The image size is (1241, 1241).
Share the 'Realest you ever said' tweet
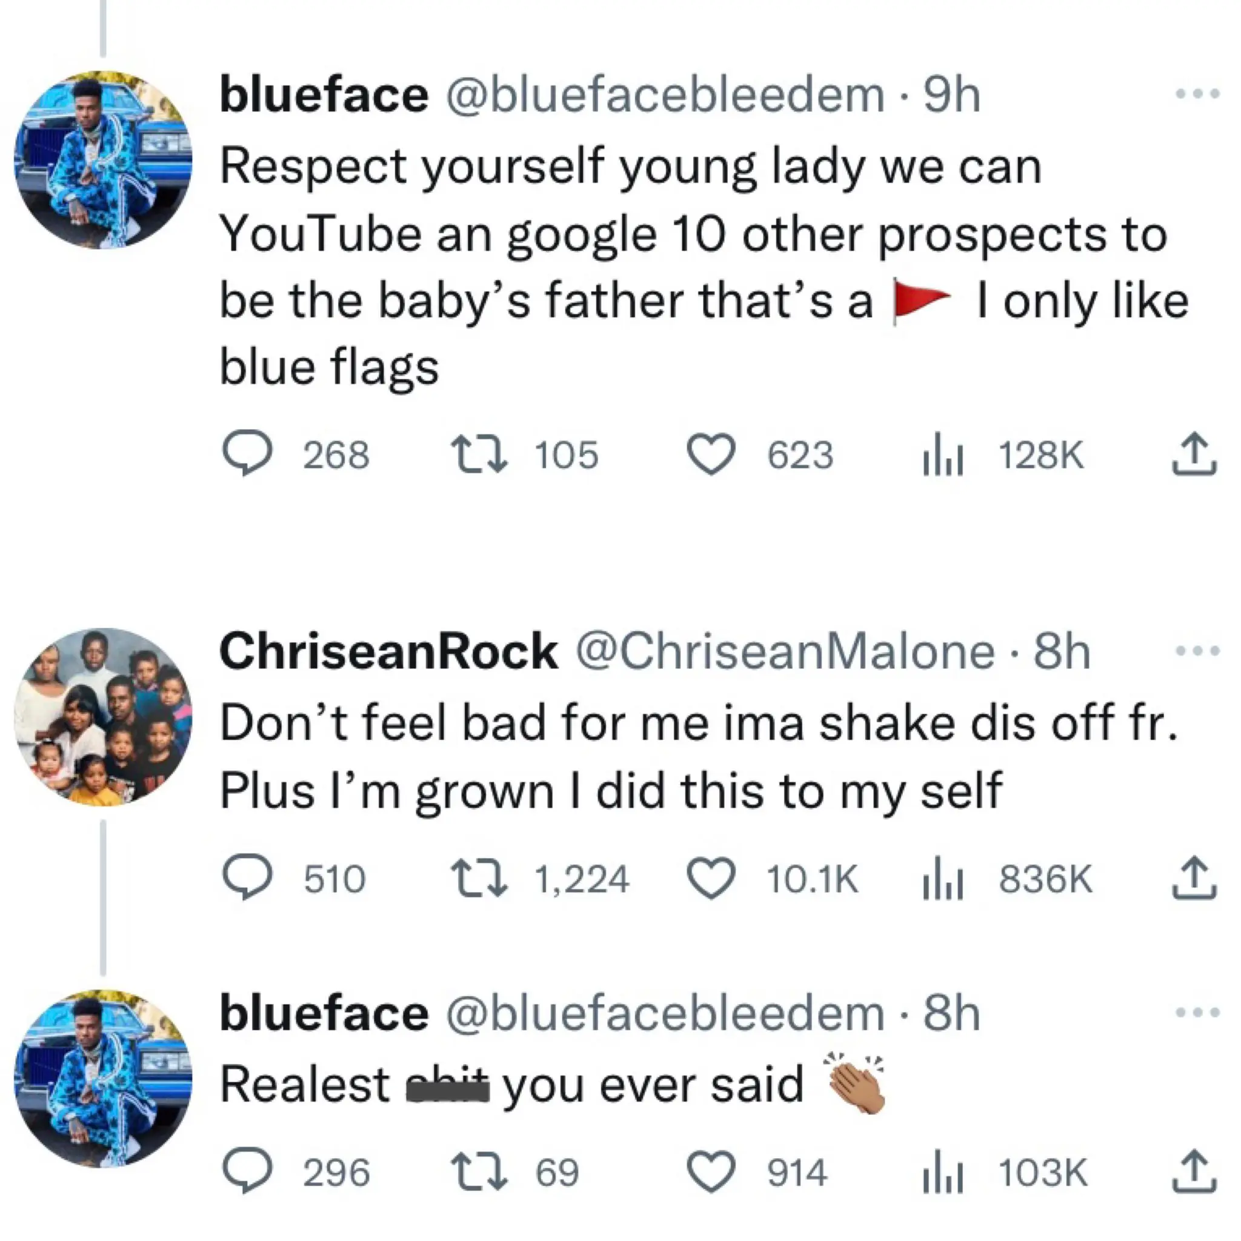pyautogui.click(x=1194, y=1173)
